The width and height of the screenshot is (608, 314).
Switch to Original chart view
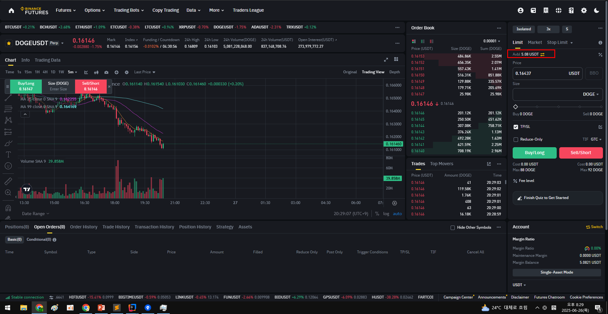coord(350,72)
